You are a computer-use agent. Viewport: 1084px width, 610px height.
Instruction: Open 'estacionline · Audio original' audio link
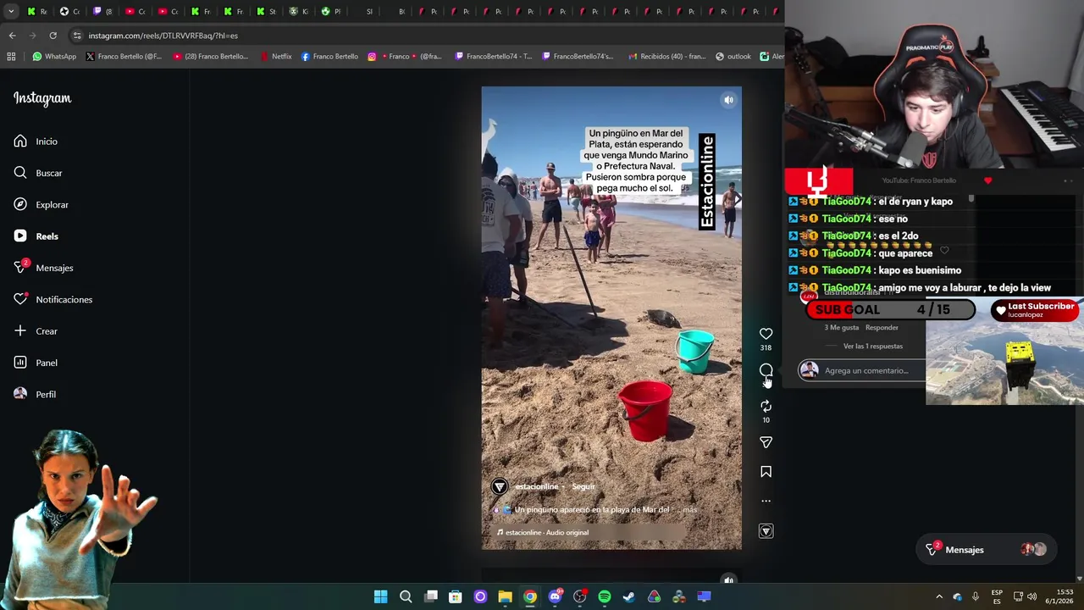pos(542,532)
